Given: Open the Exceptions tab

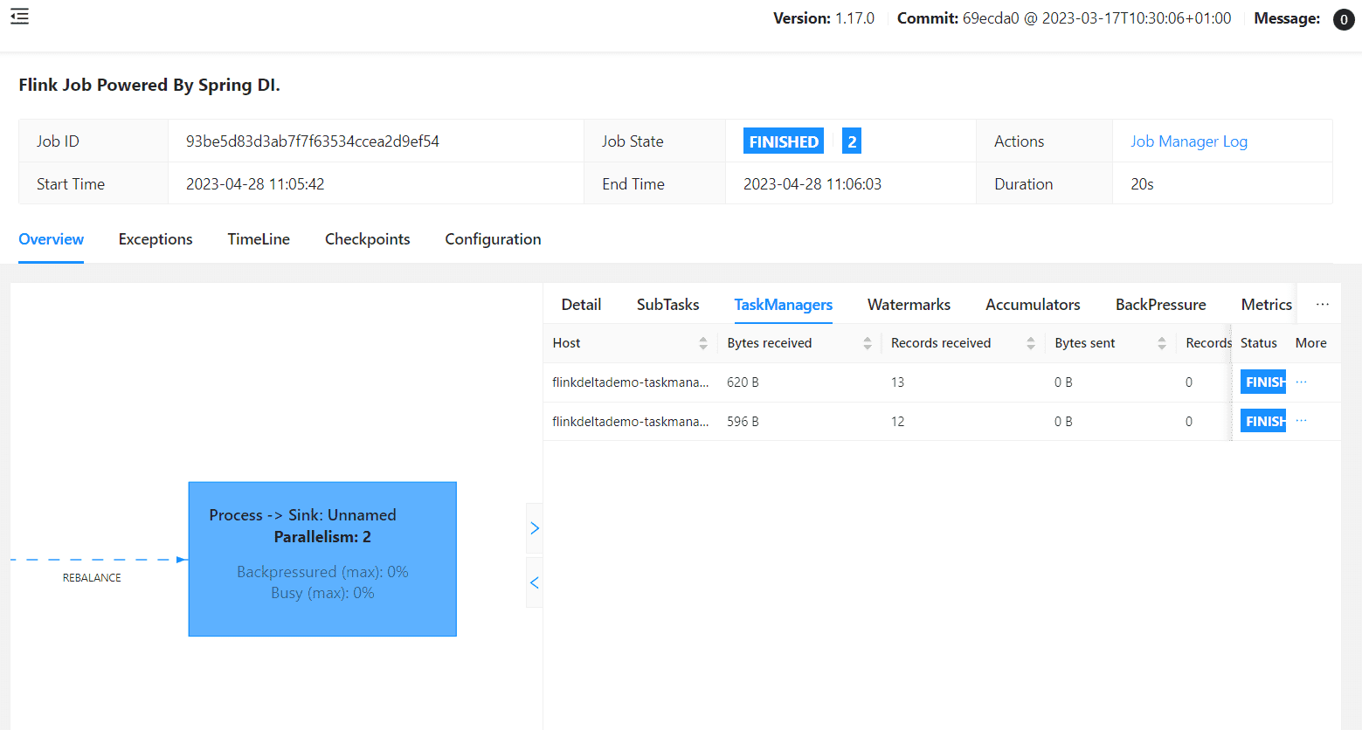Looking at the screenshot, I should 156,239.
